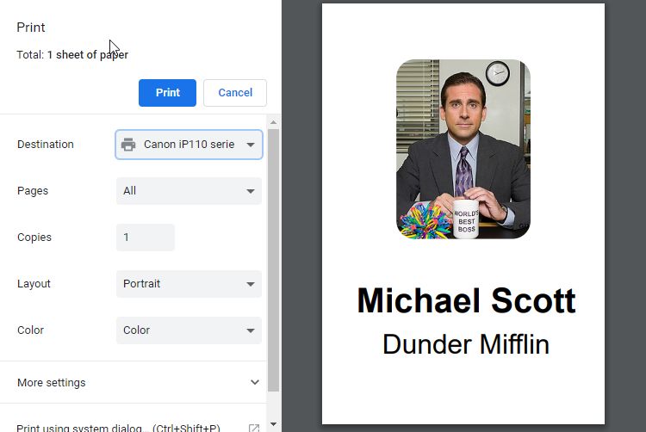Click the Copies number field
The height and width of the screenshot is (432, 646).
146,238
